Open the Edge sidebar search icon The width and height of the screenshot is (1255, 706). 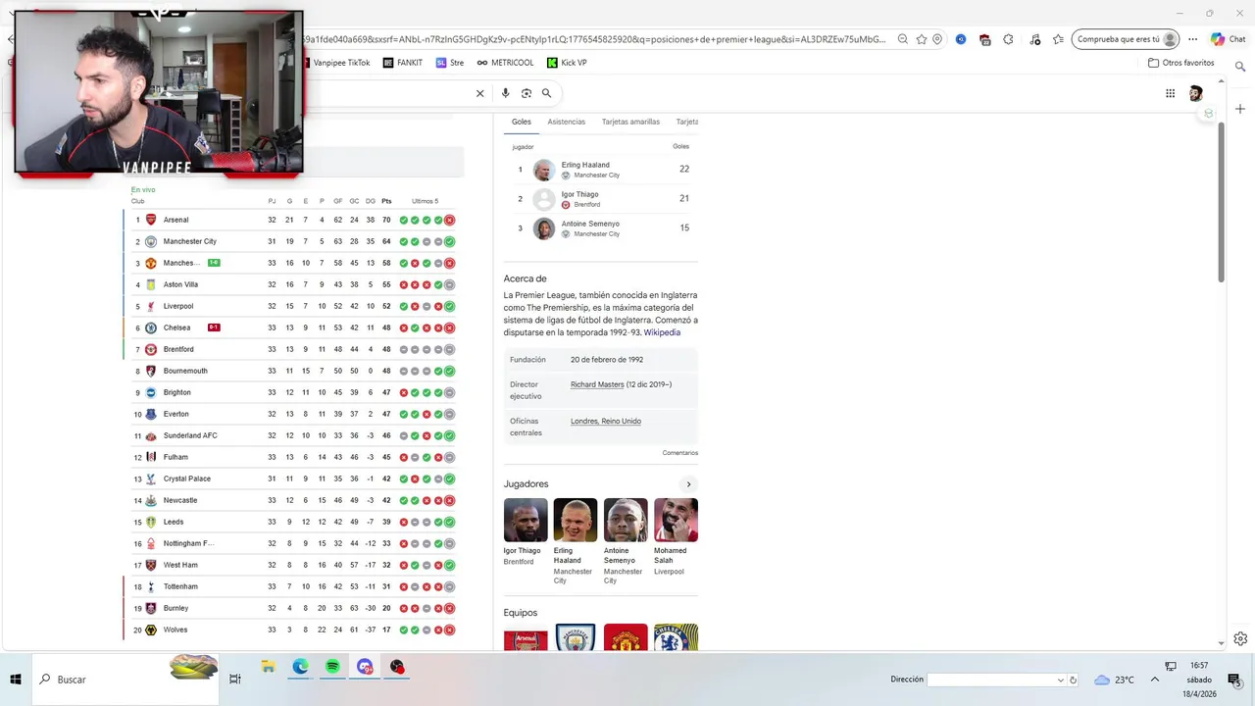coord(1240,67)
